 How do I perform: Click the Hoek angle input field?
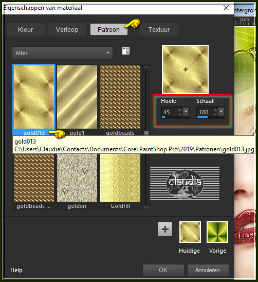169,112
